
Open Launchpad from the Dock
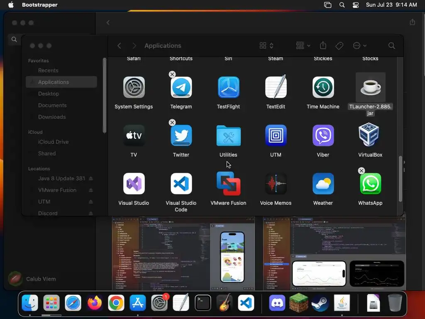(x=51, y=303)
